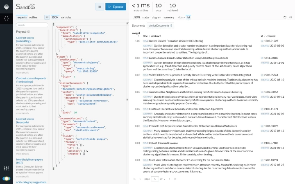Screen dimensions: 295x184
Task: Focus the request search field
Action: click(32, 25)
